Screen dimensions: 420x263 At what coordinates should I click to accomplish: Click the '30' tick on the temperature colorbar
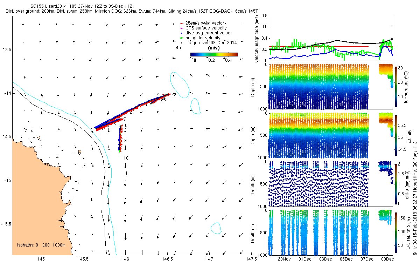coord(401,68)
